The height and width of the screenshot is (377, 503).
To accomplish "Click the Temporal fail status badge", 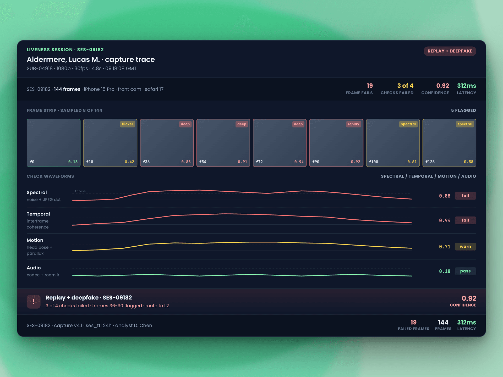I will coord(465,220).
